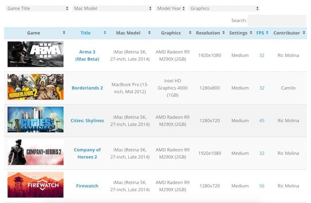Sort table by Game column arrows
311x203 pixels.
[x=64, y=33]
